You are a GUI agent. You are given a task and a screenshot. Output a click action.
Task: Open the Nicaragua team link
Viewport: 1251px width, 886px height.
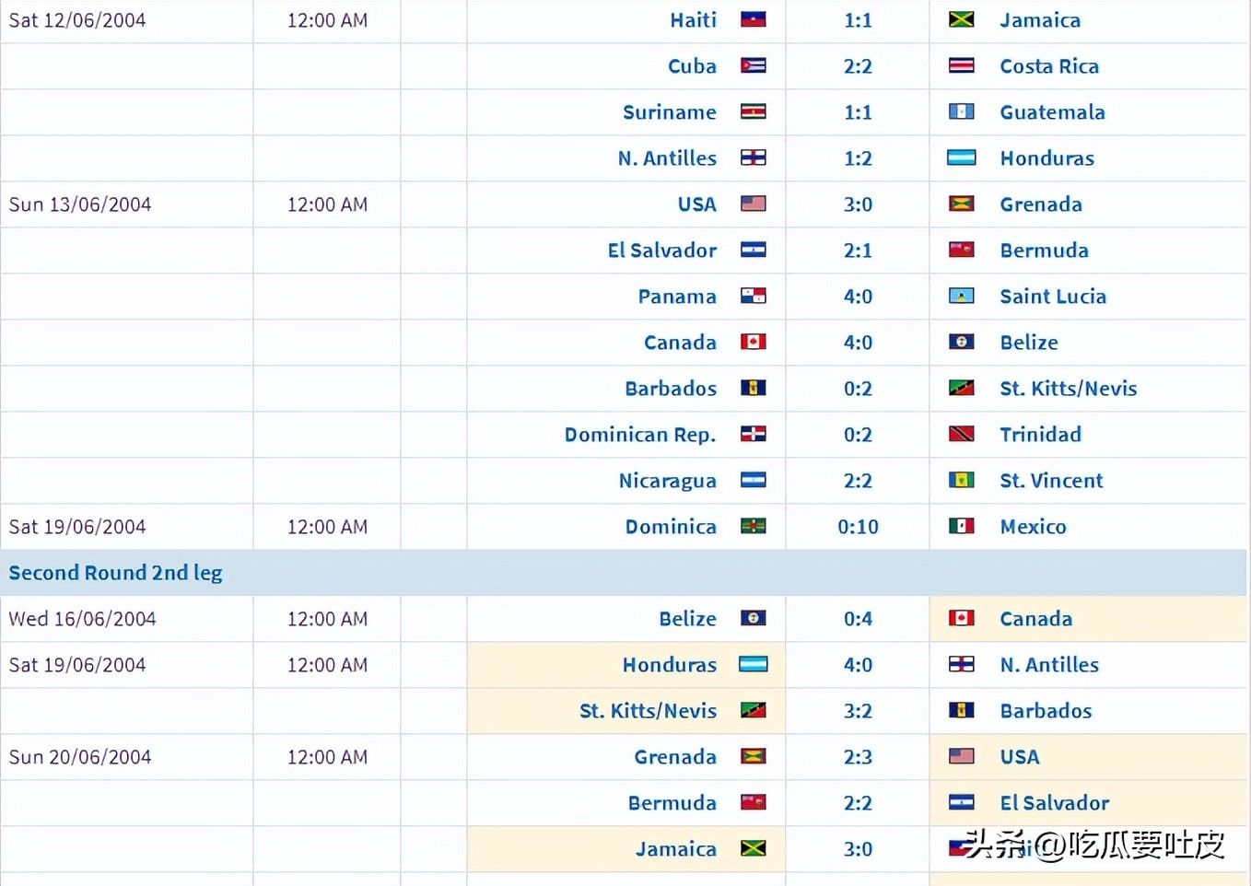click(x=668, y=481)
